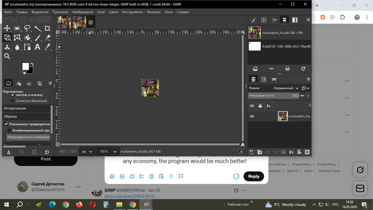Select the 9c8a8720 document history entry
The width and height of the screenshot is (373, 210).
[x=279, y=46]
